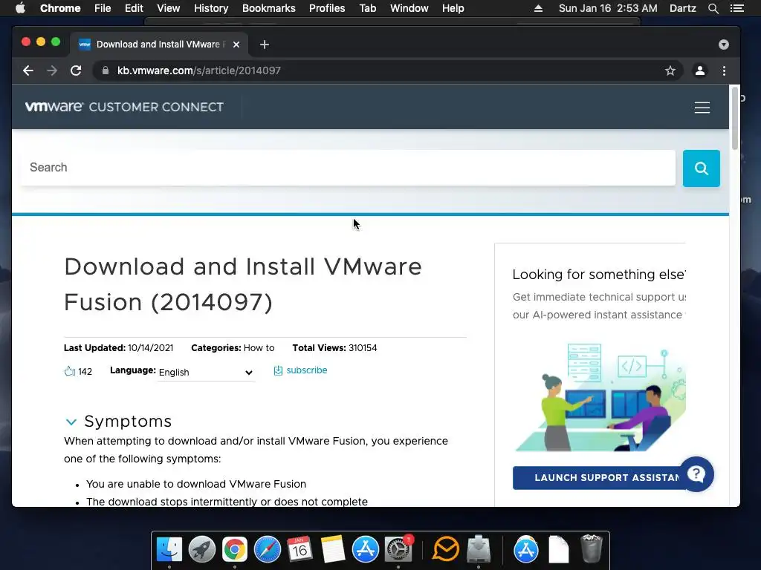Open the floating help question-mark bubble
761x570 pixels.
pyautogui.click(x=696, y=474)
